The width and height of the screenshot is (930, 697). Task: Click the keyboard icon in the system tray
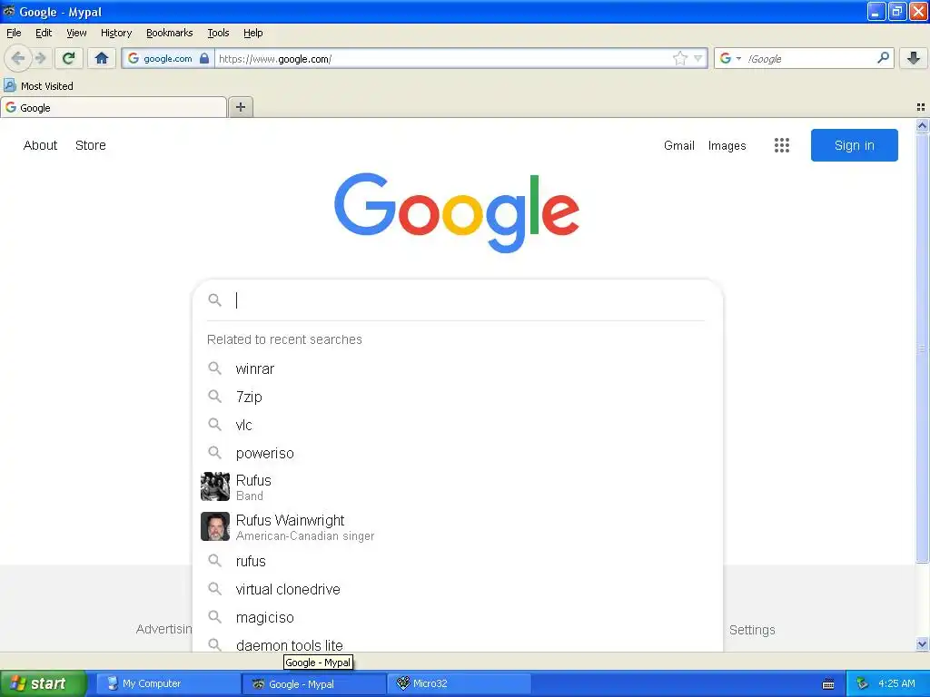point(828,684)
